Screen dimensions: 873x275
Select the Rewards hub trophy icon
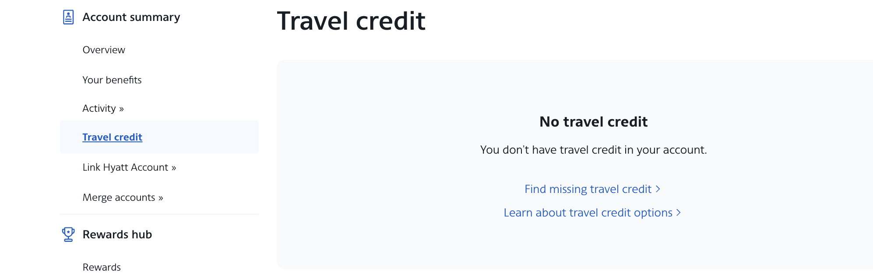click(68, 234)
